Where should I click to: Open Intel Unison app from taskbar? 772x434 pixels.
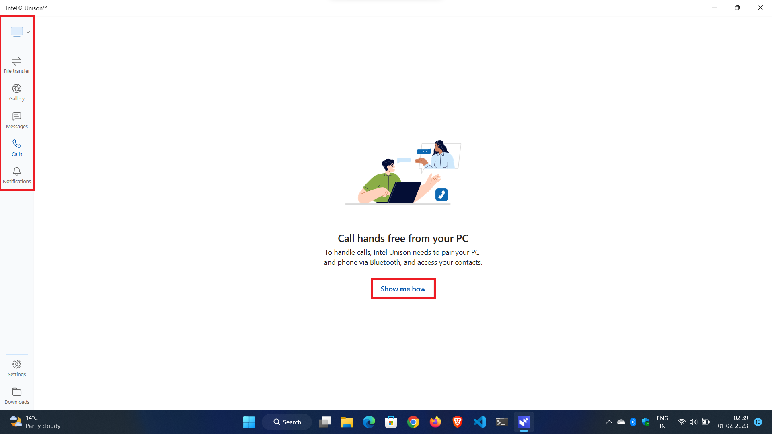click(524, 422)
